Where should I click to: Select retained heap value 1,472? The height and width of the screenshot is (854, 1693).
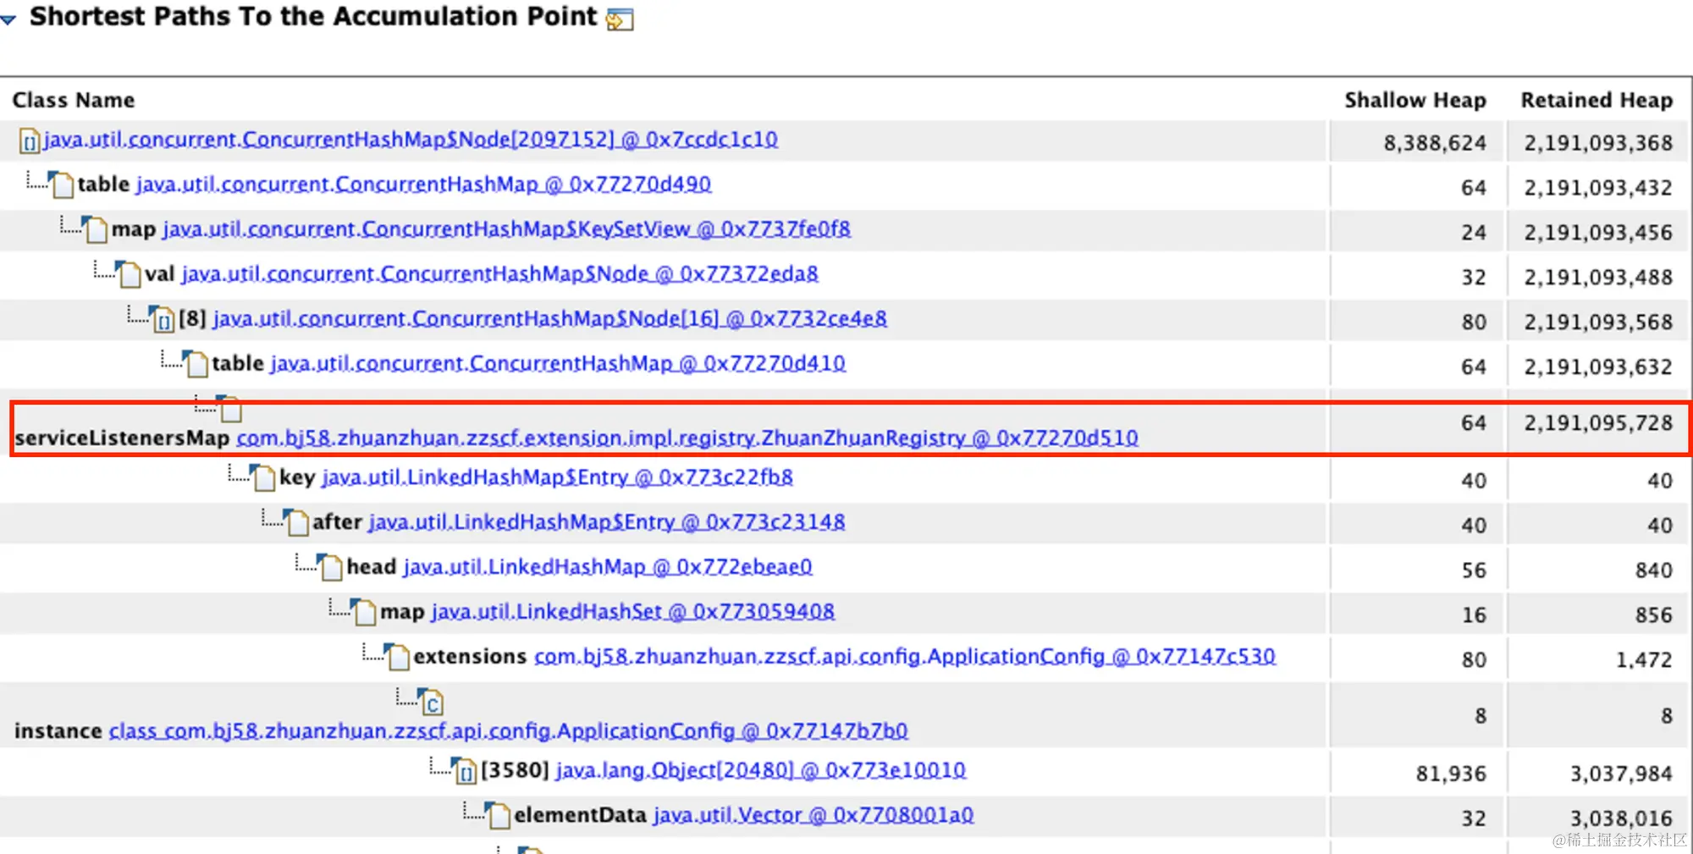[1644, 660]
